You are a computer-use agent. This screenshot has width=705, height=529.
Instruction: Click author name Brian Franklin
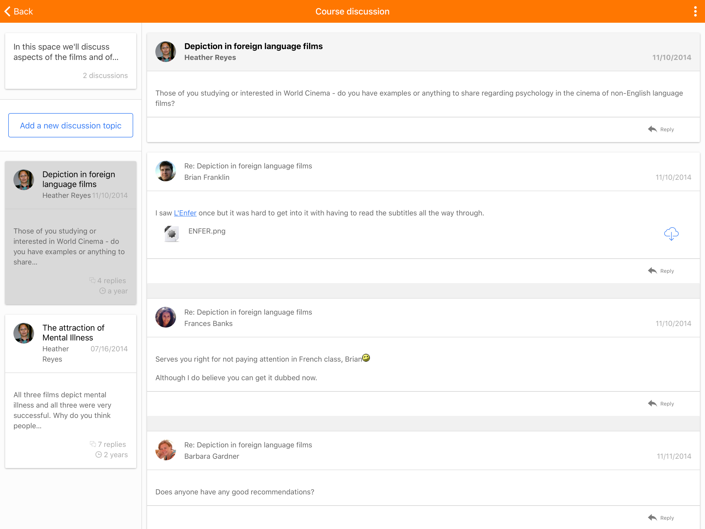click(x=207, y=177)
